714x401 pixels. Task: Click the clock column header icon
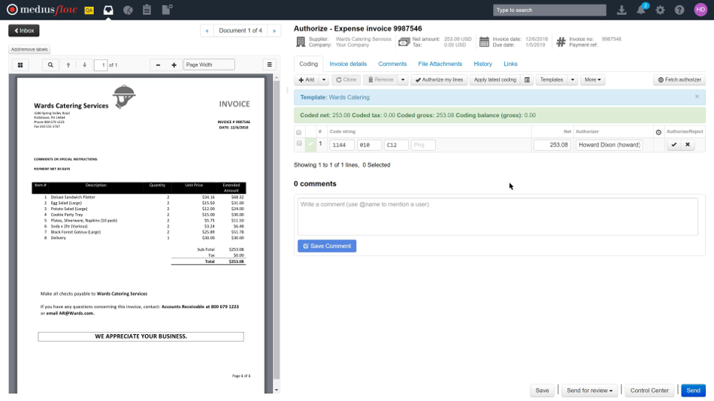click(x=658, y=132)
